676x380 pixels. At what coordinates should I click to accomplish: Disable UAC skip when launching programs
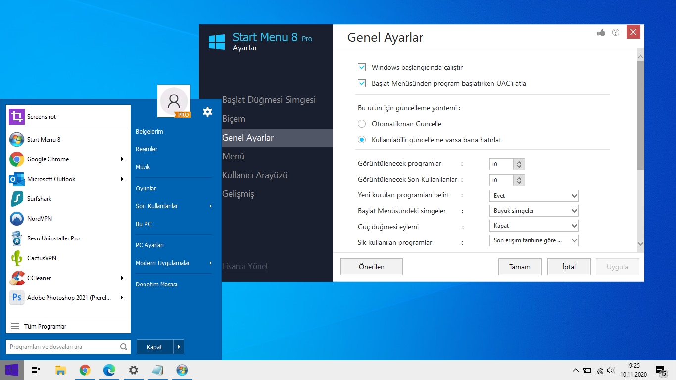(x=362, y=83)
